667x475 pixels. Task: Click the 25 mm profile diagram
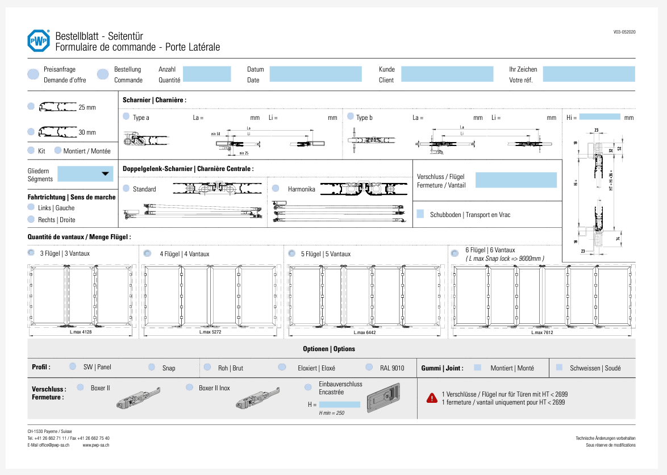(x=57, y=107)
